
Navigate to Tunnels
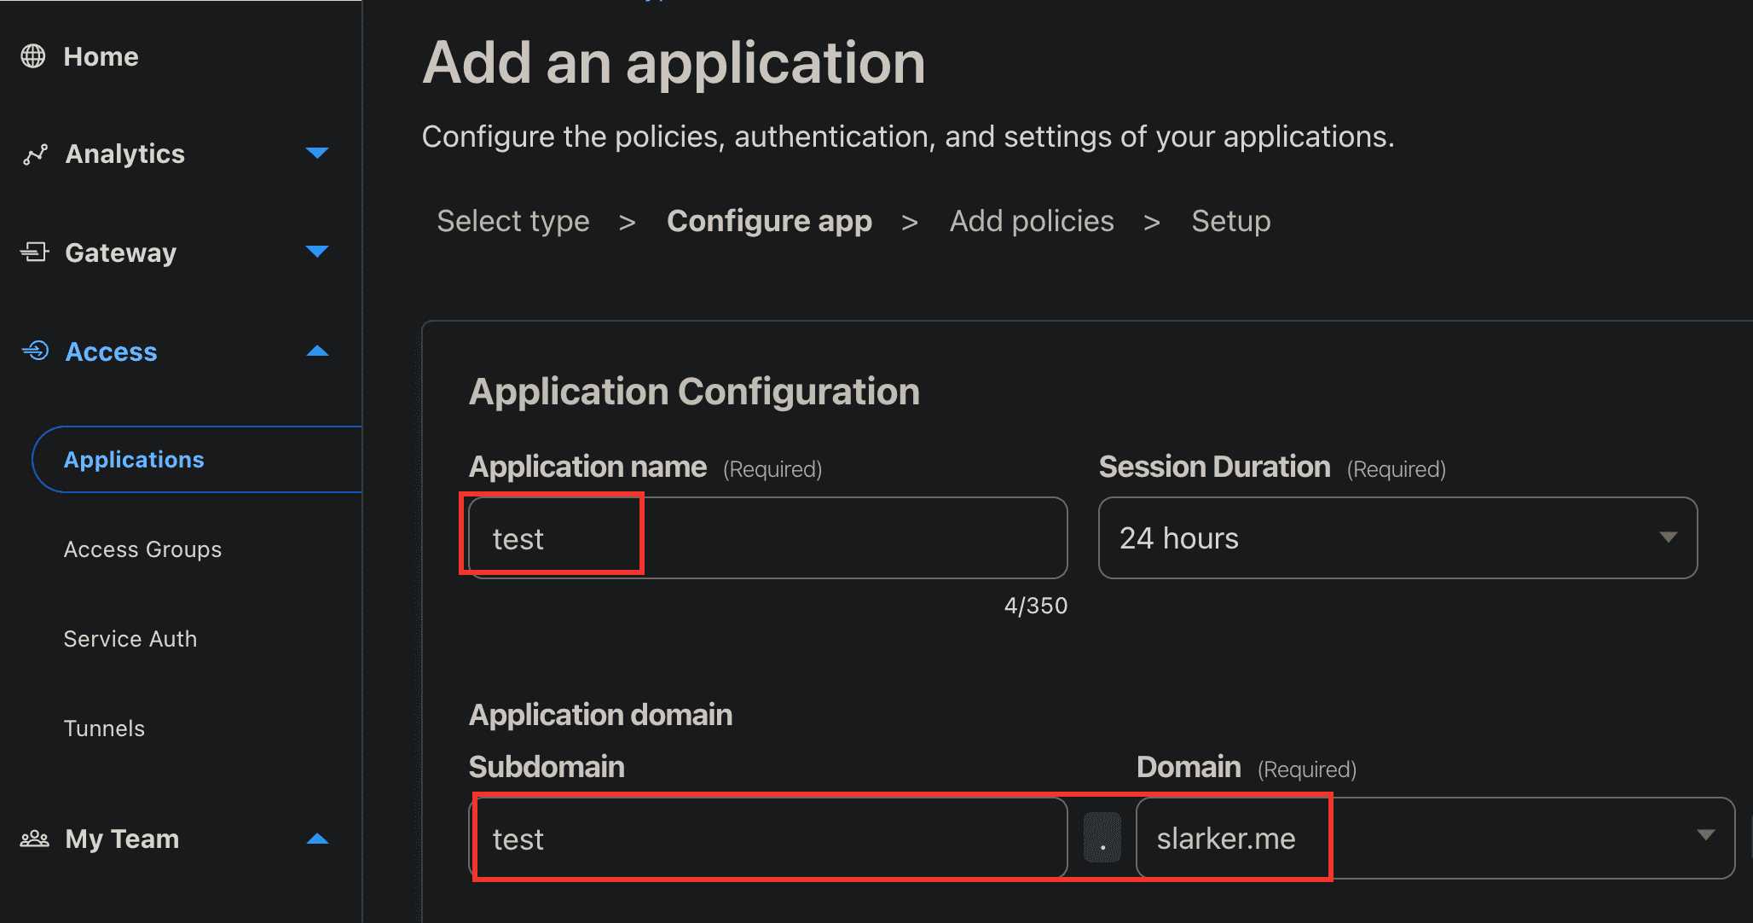point(104,729)
